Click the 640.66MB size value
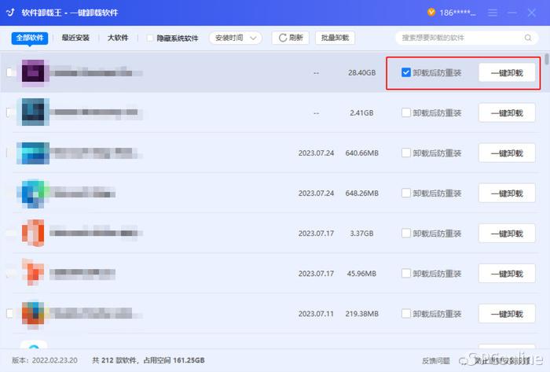 click(361, 153)
